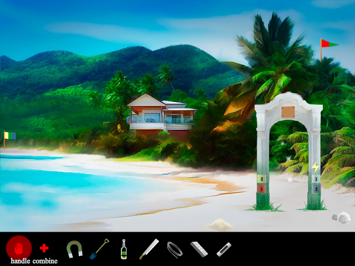Click the red and green flag above palms
355x266 pixels.
(x=329, y=50)
